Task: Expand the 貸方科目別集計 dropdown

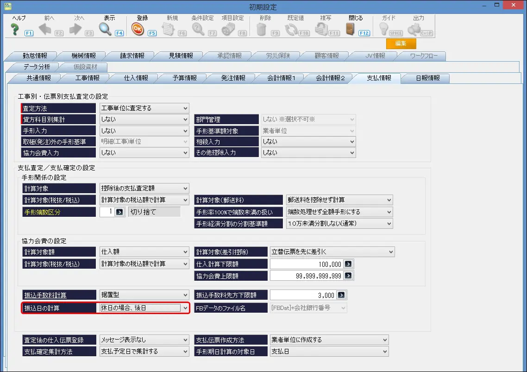Action: pyautogui.click(x=185, y=120)
